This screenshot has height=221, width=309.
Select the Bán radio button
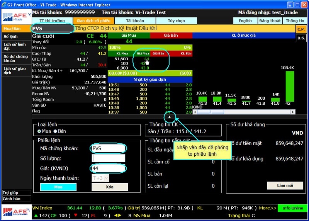(x=55, y=131)
